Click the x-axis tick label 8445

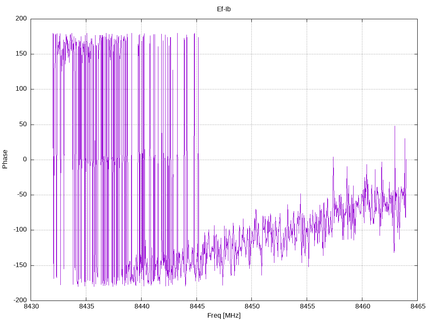click(197, 306)
